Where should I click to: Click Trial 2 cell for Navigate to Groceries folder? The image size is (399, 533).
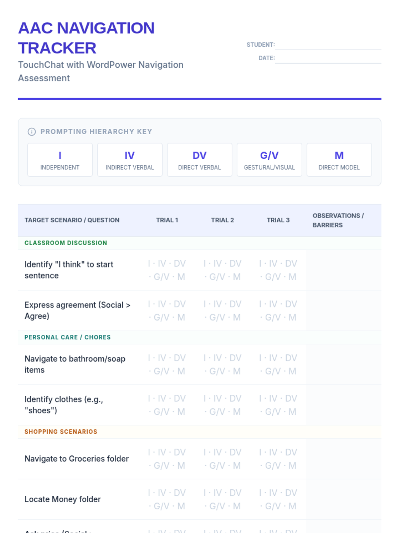click(x=222, y=459)
